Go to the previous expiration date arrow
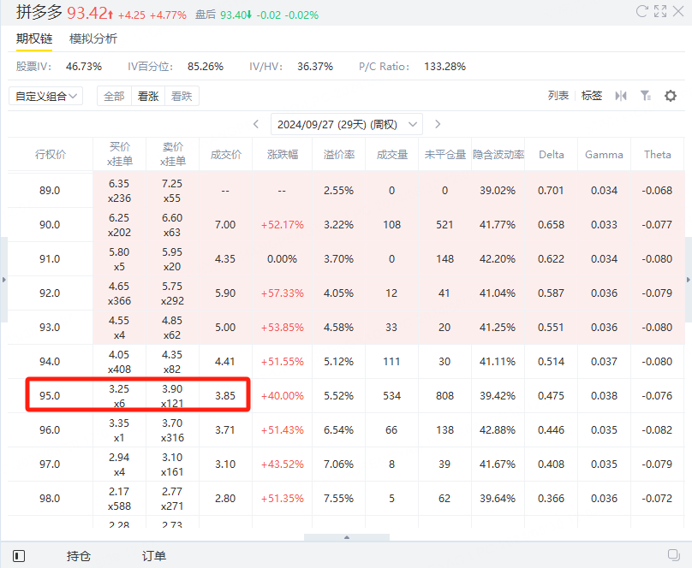 tap(256, 124)
